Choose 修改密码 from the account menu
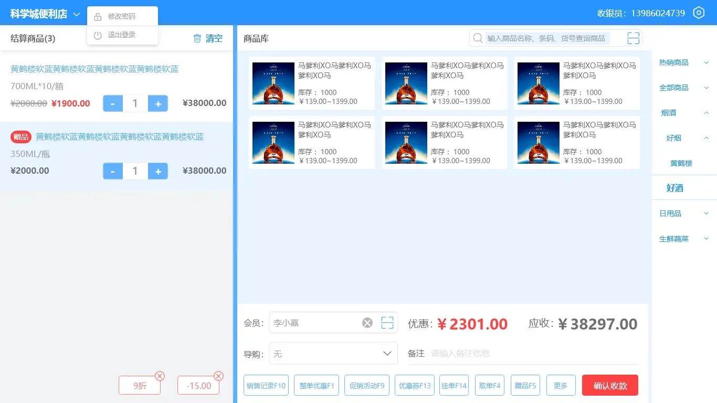Viewport: 717px width, 403px height. click(122, 17)
